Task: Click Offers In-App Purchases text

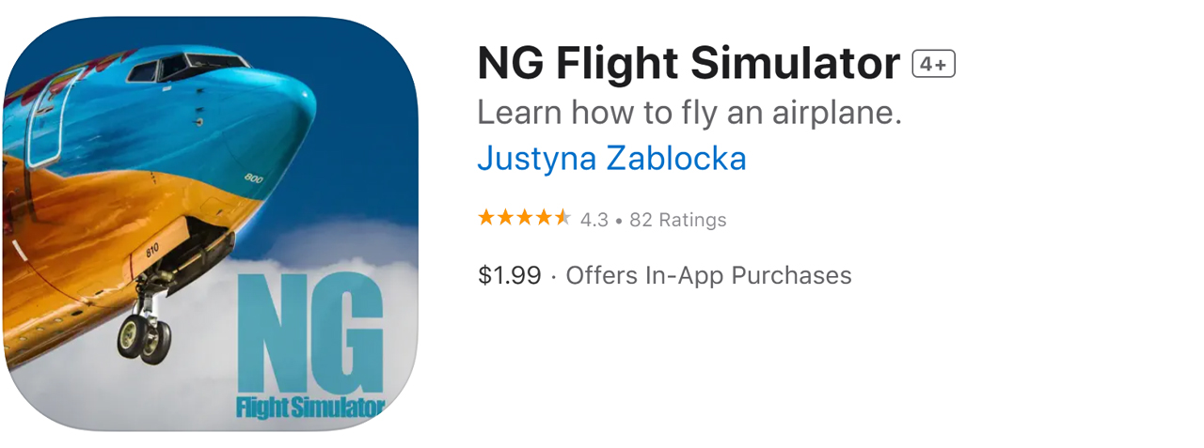Action: click(708, 275)
